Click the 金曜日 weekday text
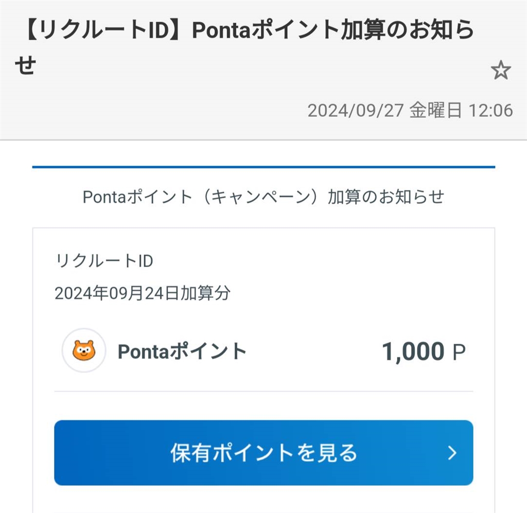 [435, 111]
